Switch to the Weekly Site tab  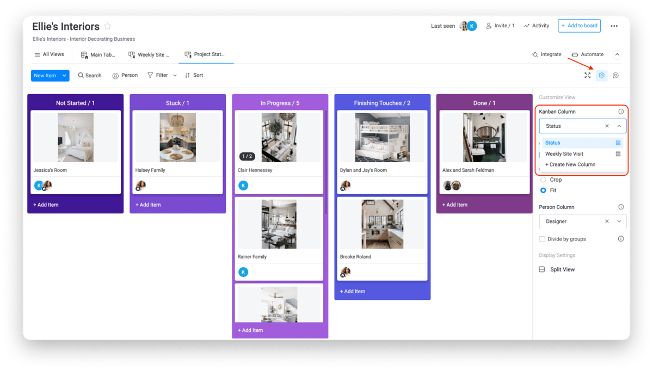[149, 54]
